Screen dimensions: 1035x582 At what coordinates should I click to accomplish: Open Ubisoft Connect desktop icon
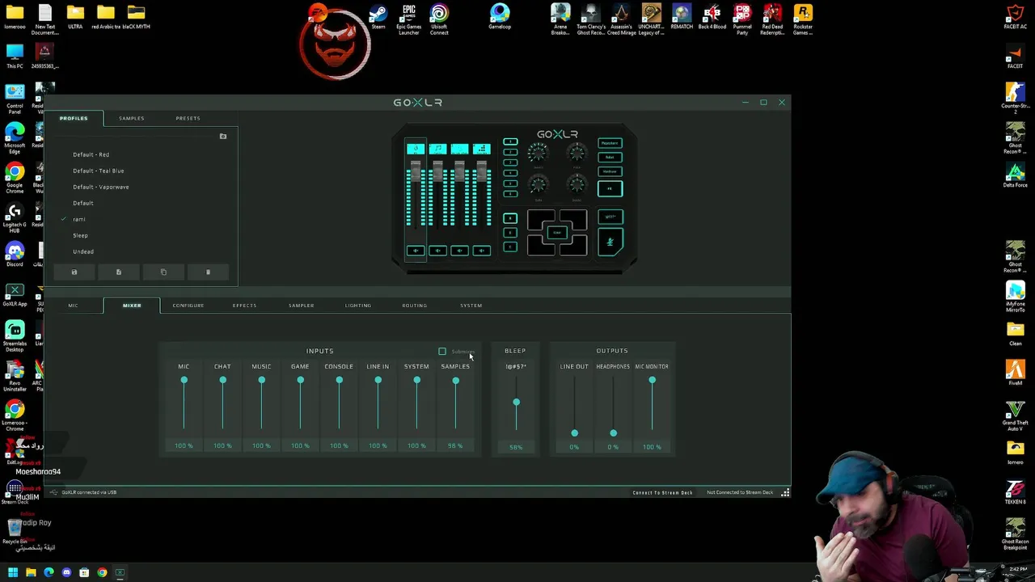pyautogui.click(x=439, y=19)
